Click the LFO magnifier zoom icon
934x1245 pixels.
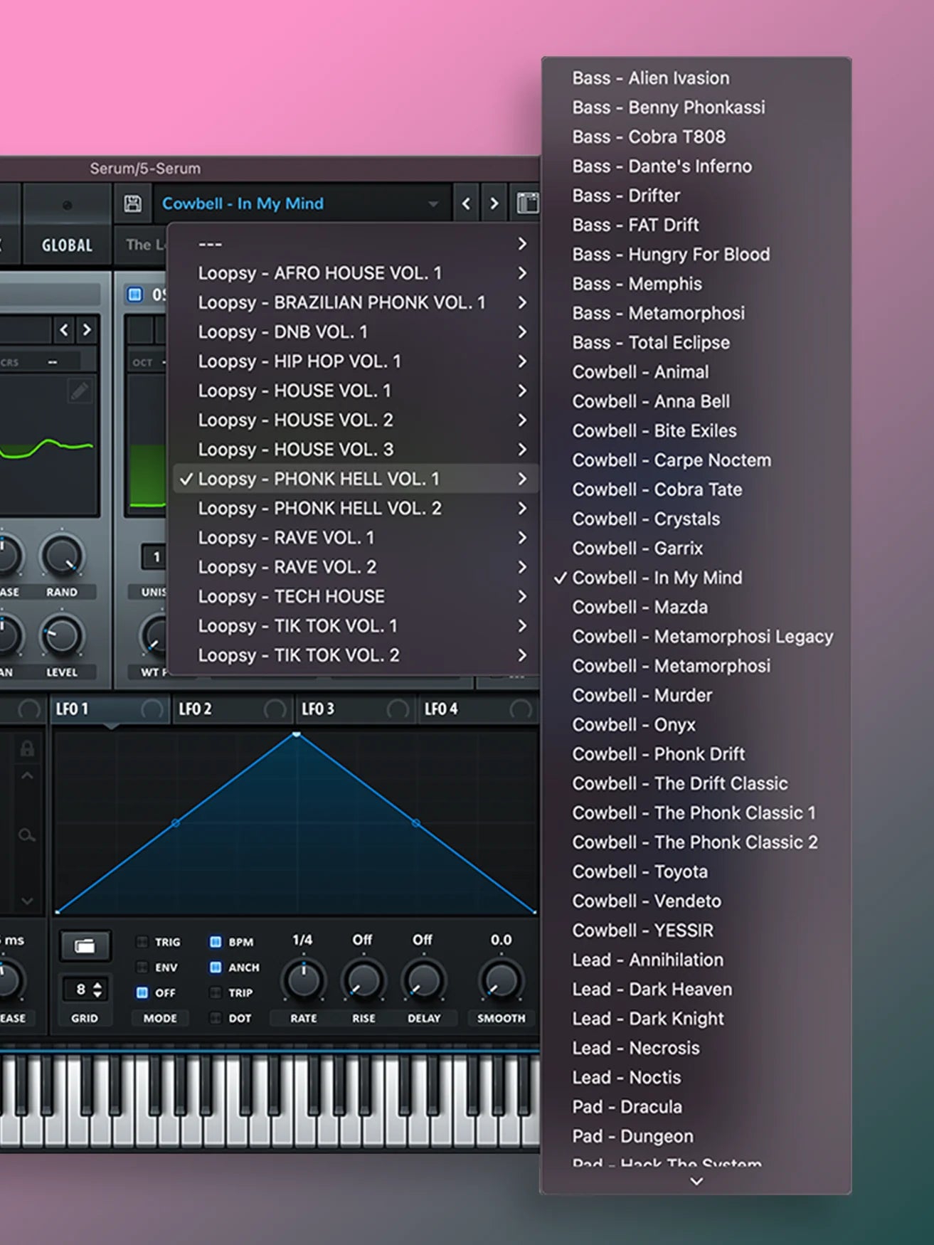pos(27,835)
